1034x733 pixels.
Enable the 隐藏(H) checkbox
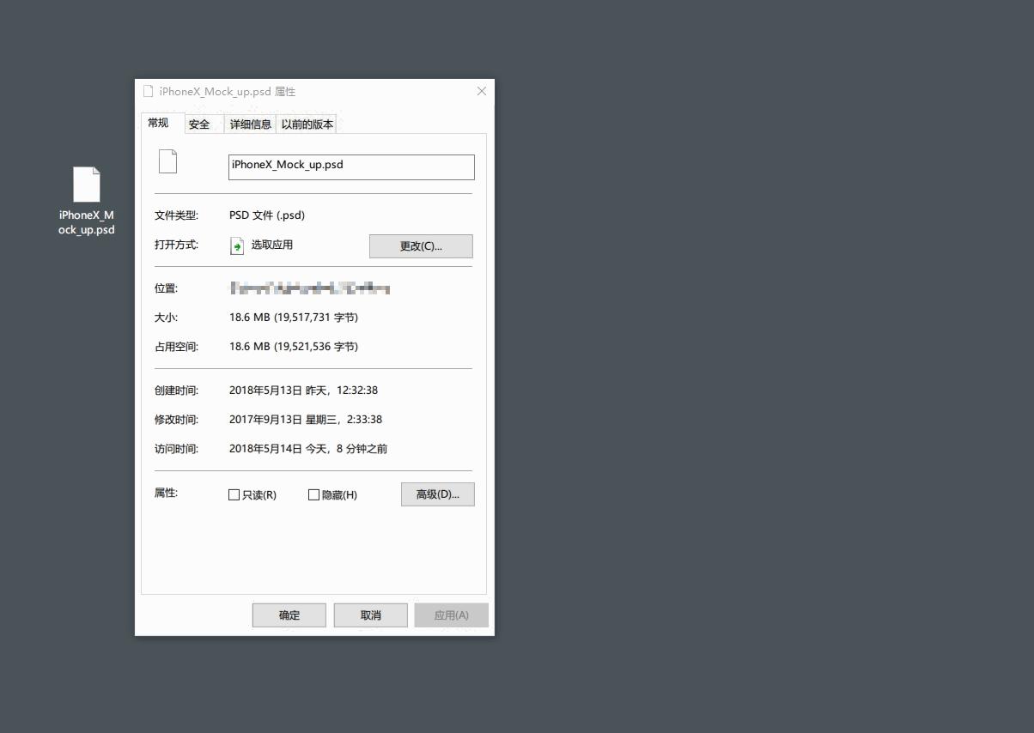click(314, 494)
